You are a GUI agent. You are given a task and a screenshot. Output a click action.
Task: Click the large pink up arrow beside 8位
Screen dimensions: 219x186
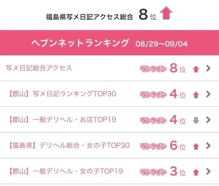(166, 13)
